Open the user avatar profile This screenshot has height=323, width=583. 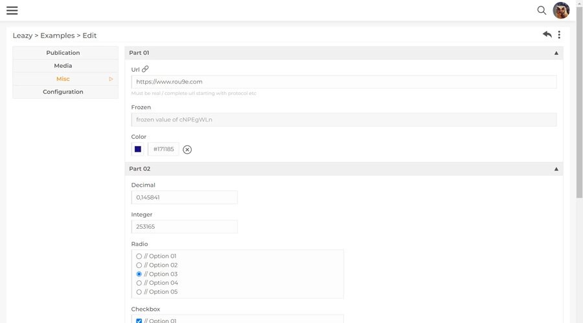561,10
